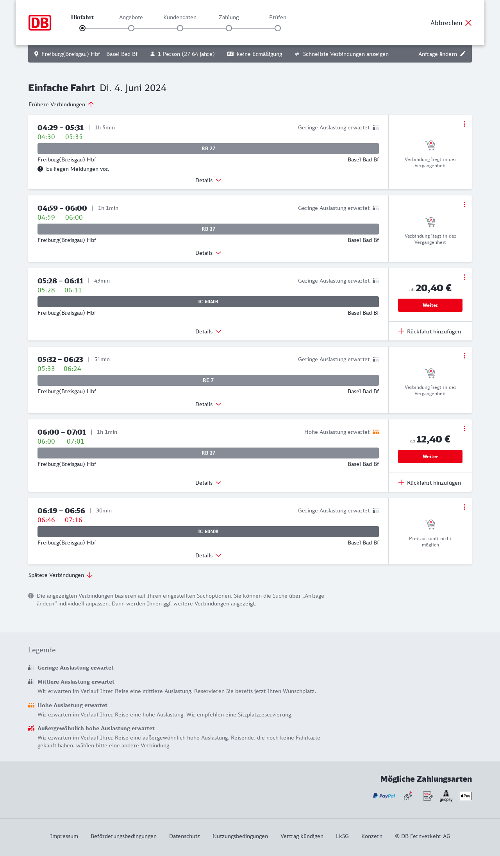500x856 pixels.
Task: Expand Details for the 05:28 IC 60403 connection
Action: [208, 331]
